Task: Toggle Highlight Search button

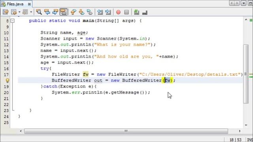Action: (64, 12)
